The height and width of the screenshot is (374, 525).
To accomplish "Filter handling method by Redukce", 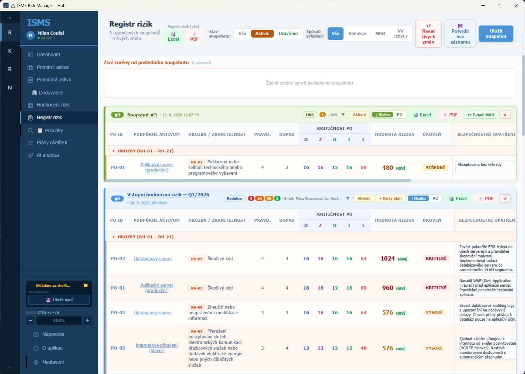I will (357, 34).
